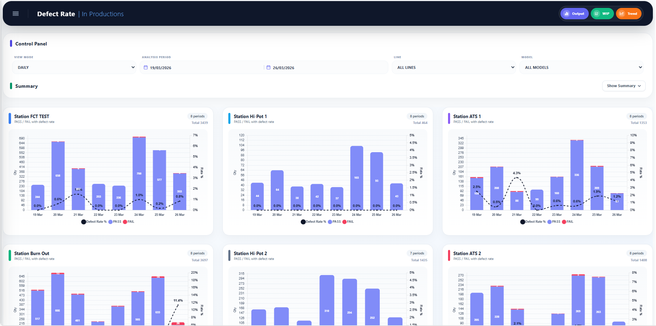The height and width of the screenshot is (326, 656).
Task: Click the end date calendar icon
Action: pos(268,67)
